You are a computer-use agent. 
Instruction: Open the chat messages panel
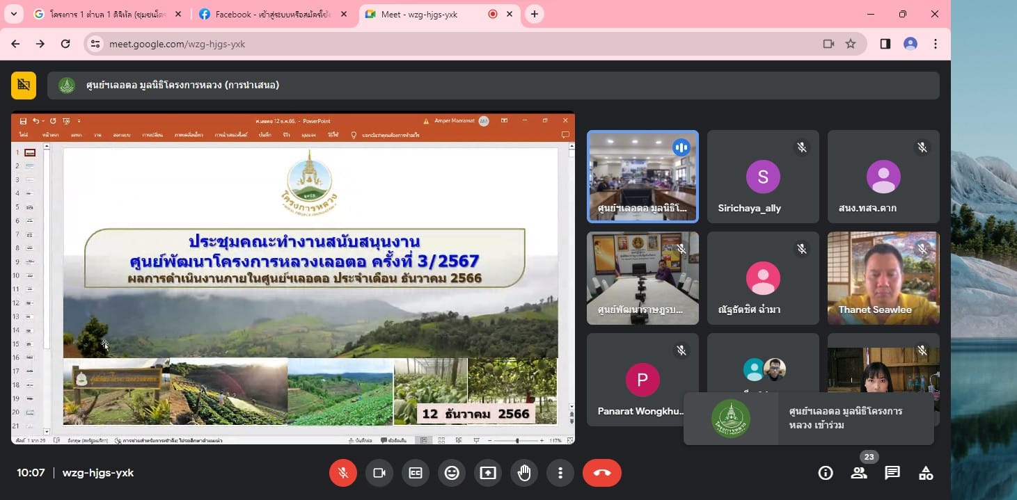click(x=892, y=473)
